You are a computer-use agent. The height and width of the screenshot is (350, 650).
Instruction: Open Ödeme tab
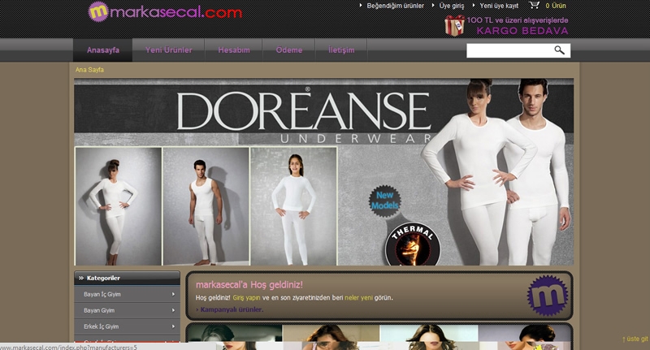pyautogui.click(x=289, y=50)
